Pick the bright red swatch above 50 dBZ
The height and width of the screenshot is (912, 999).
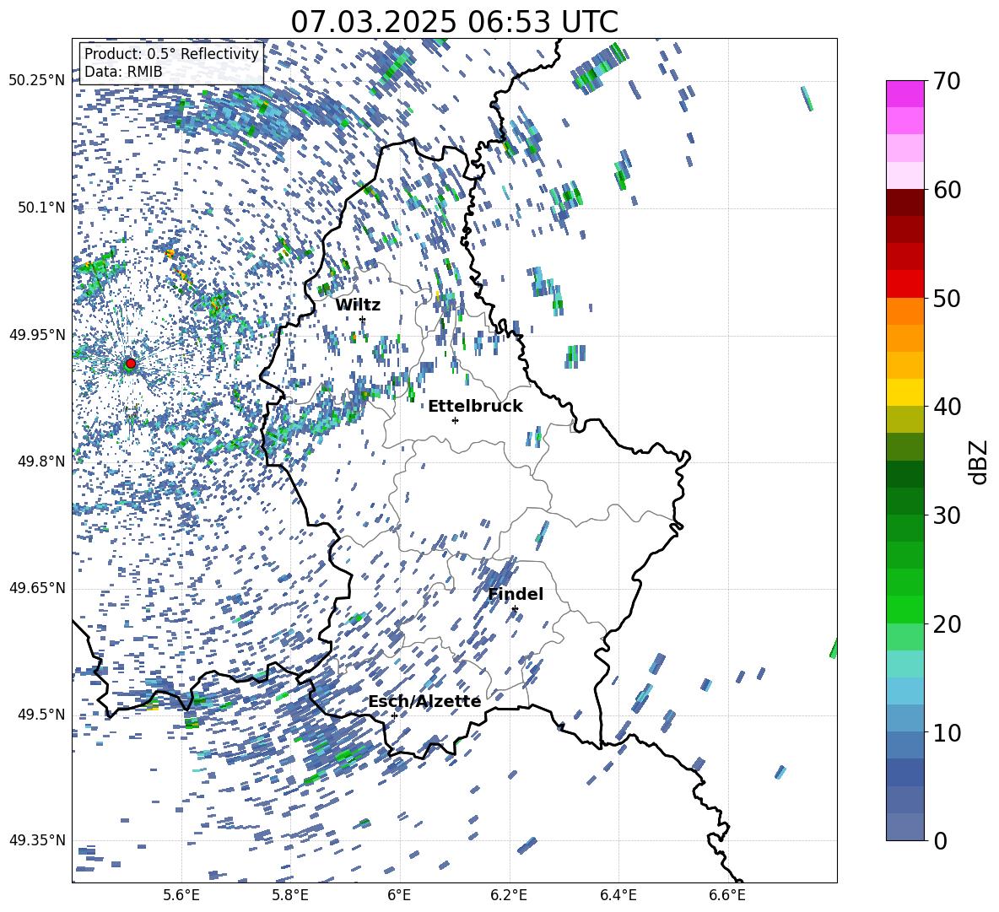pos(904,284)
